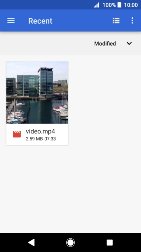Screen dimensions: 141x252
Task: Tap the 10:00 clock in status bar
Action: (x=131, y=5)
